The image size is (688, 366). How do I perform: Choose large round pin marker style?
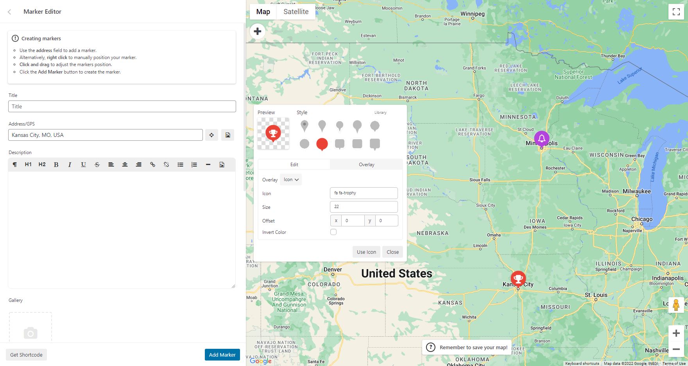tap(357, 126)
